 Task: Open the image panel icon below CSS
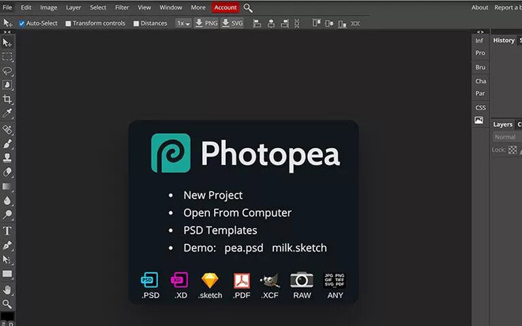coord(479,120)
